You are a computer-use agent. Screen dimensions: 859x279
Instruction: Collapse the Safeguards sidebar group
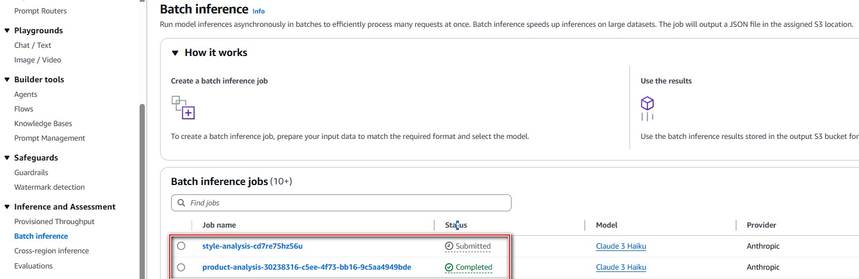tap(7, 158)
